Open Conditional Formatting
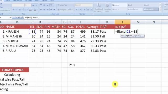Screen dimensions: 168x94 click(x=99, y=8)
